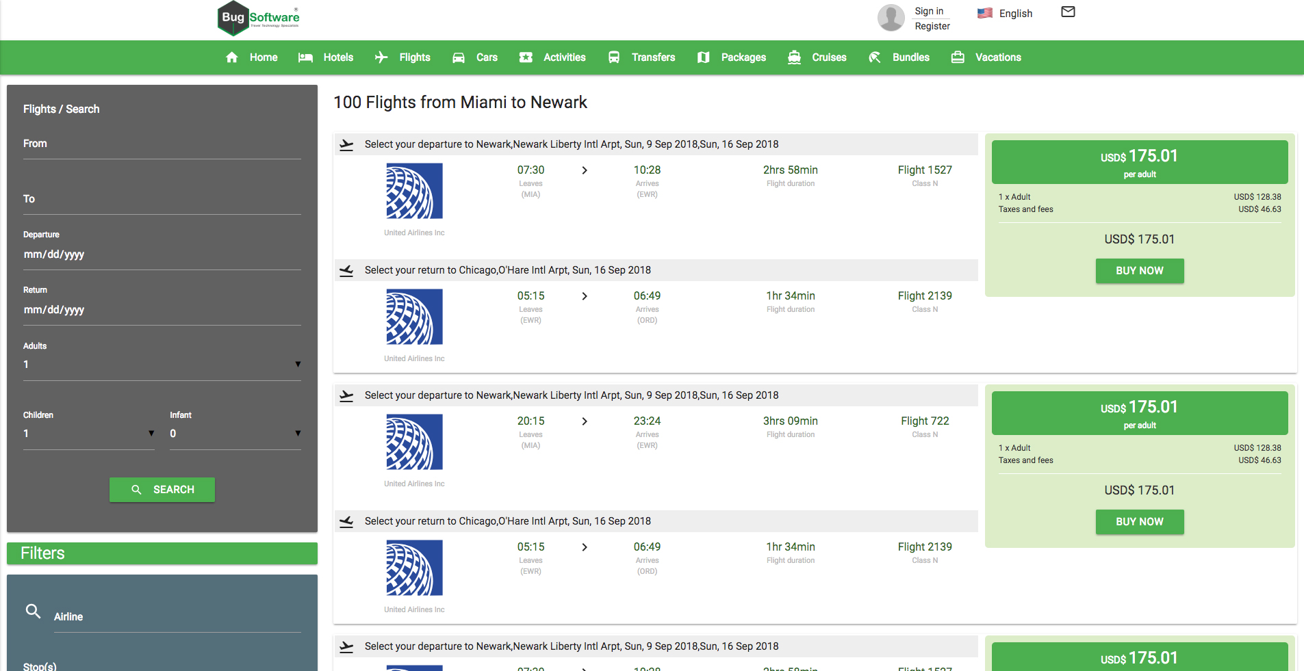Open the Home menu item
The image size is (1304, 671).
coord(264,57)
